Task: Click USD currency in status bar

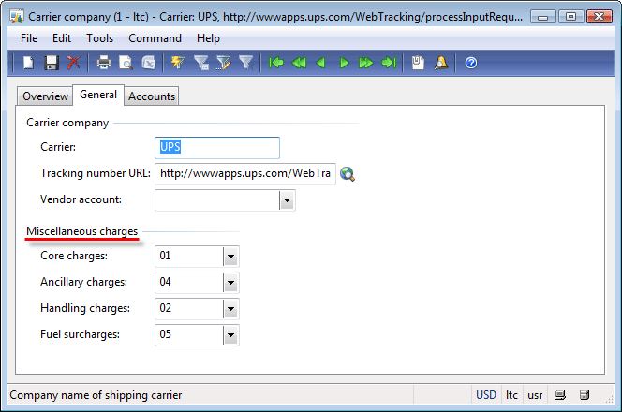Action: [486, 395]
